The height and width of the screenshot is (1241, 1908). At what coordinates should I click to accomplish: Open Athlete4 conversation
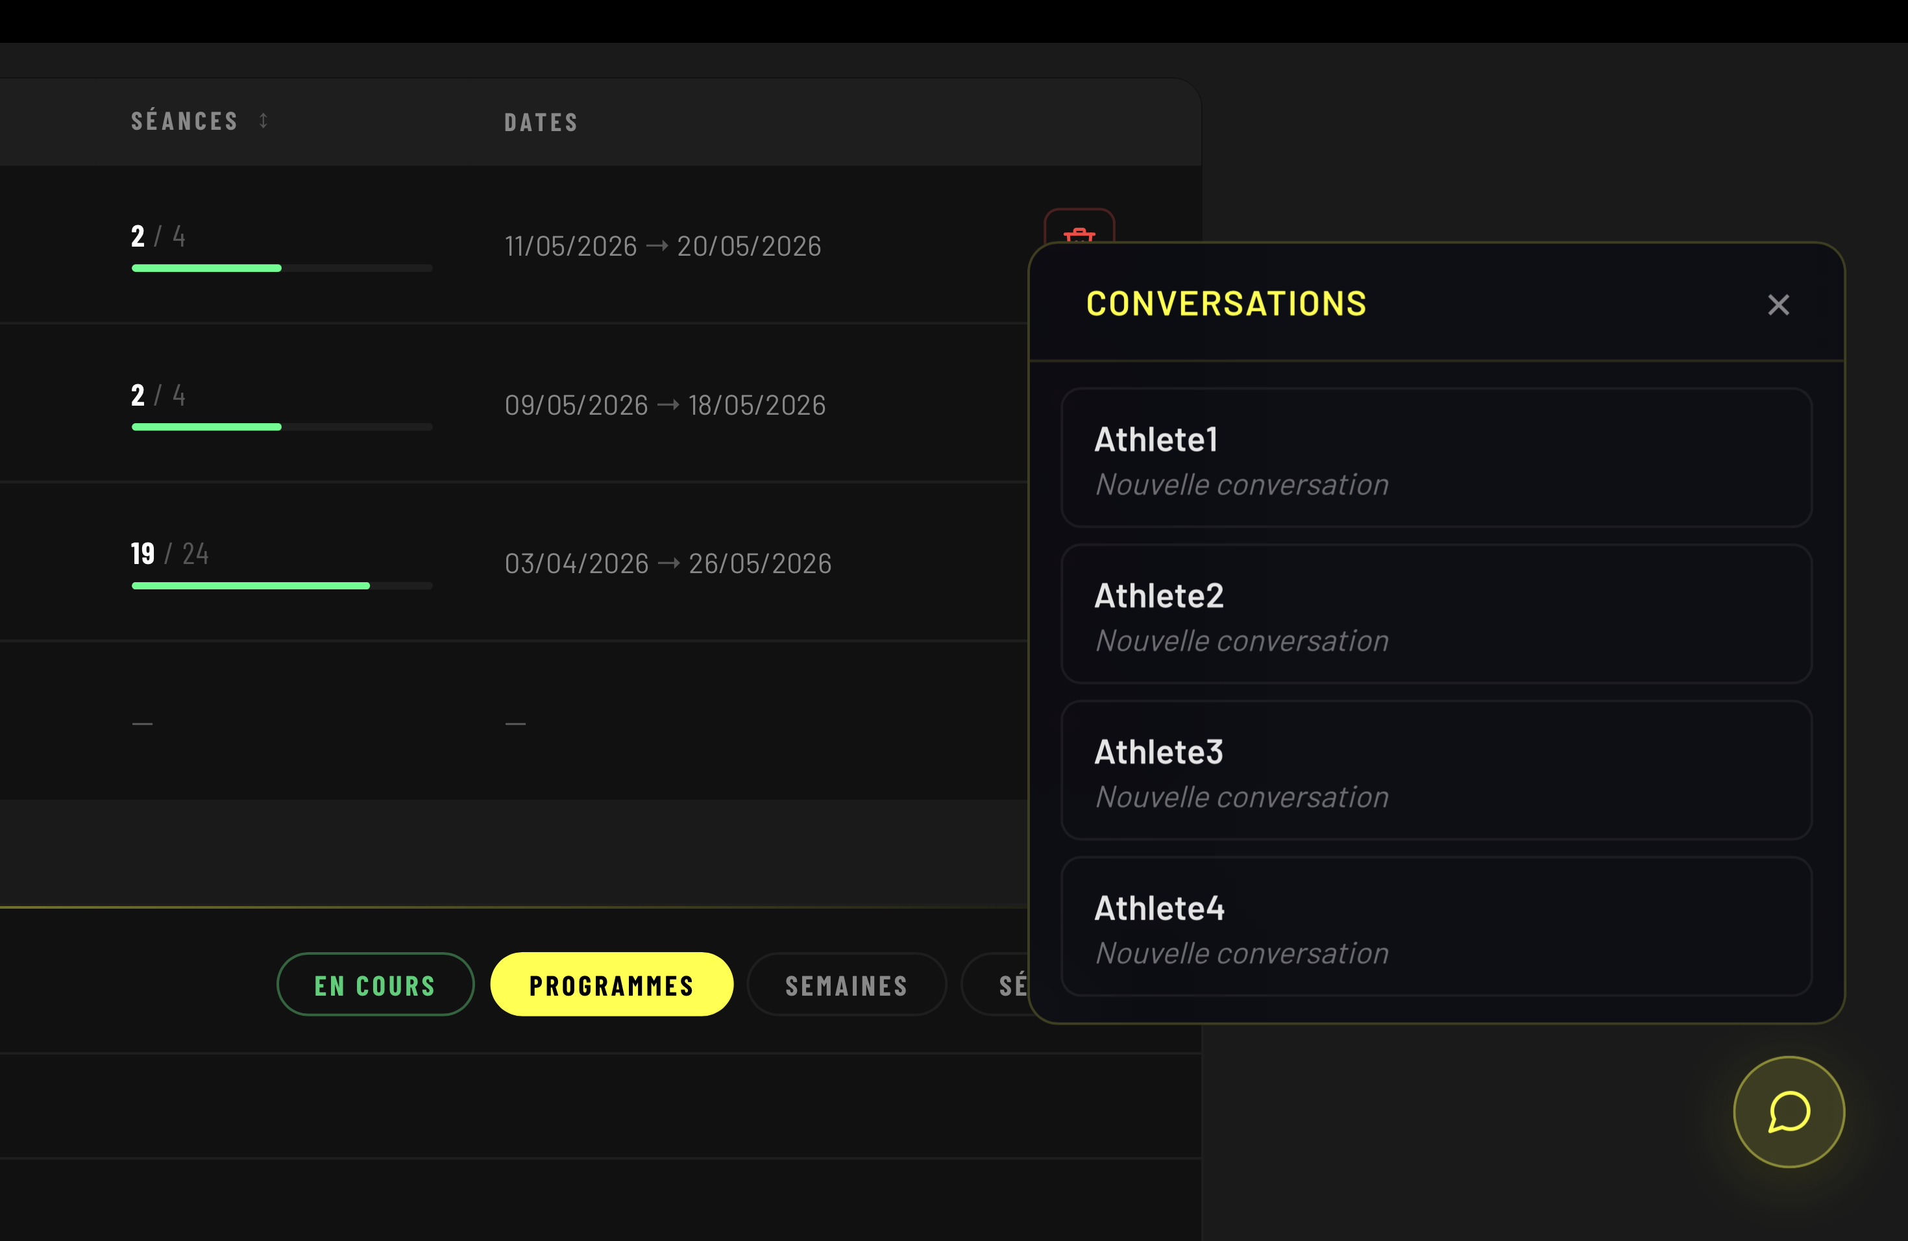1436,927
